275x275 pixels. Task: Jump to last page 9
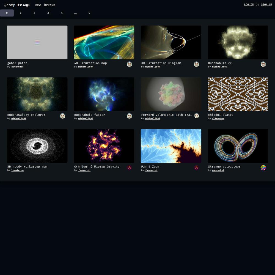coord(89,13)
